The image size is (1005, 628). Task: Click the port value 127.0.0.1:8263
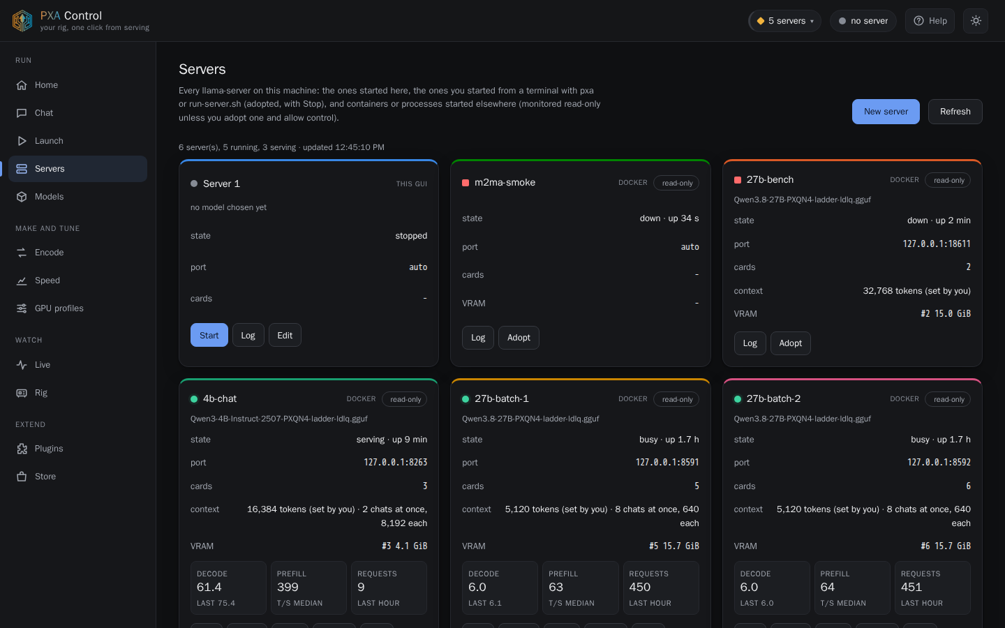click(396, 463)
